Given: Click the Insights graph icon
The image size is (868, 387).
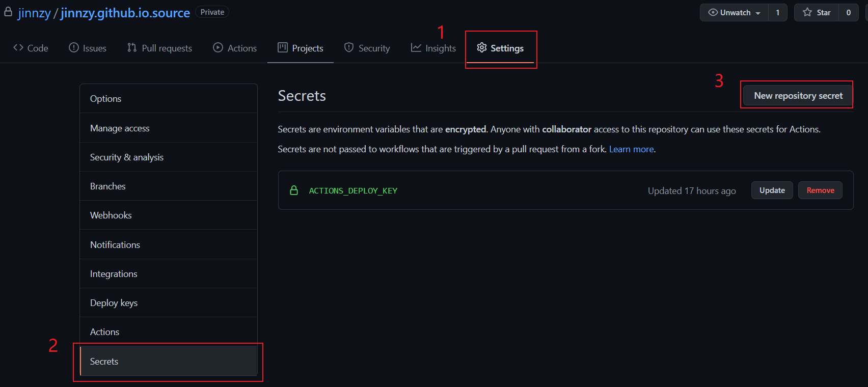Looking at the screenshot, I should (416, 48).
